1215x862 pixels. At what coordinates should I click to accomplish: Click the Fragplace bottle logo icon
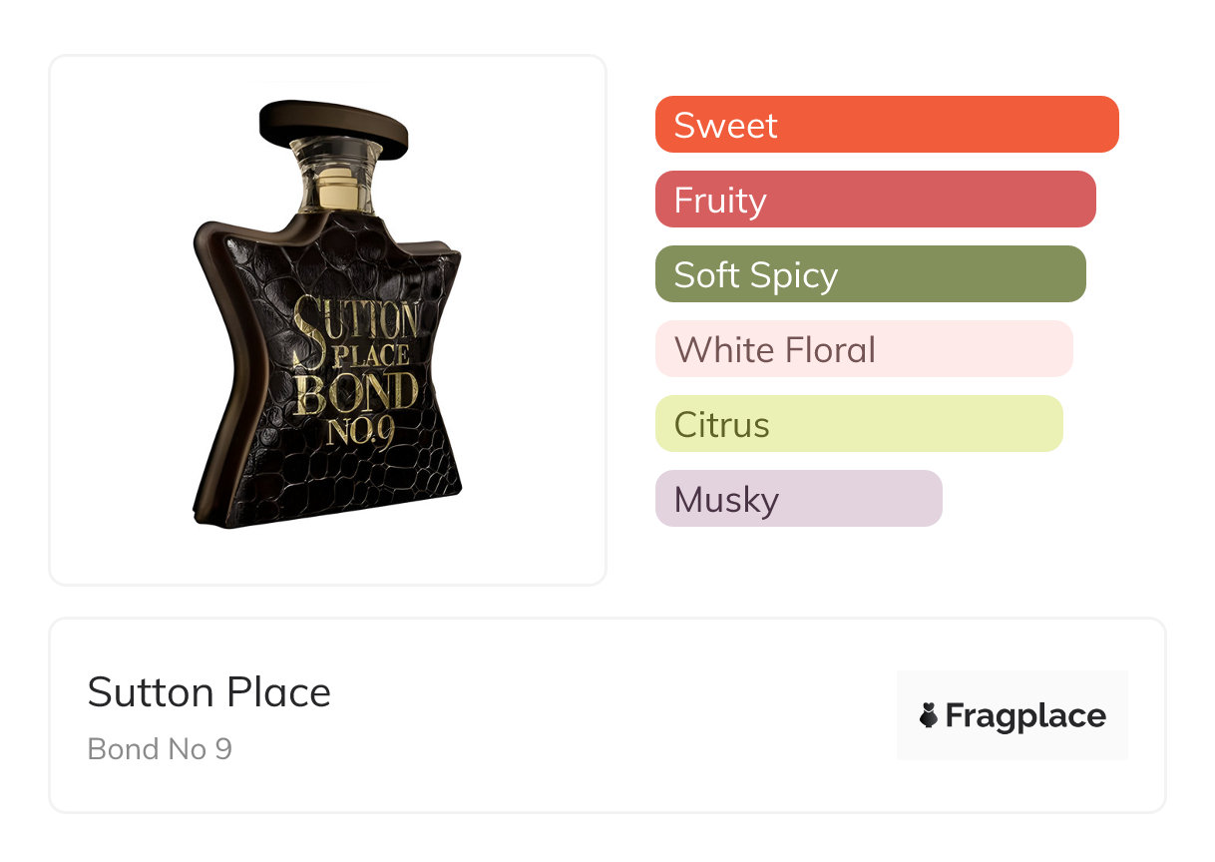tap(929, 715)
